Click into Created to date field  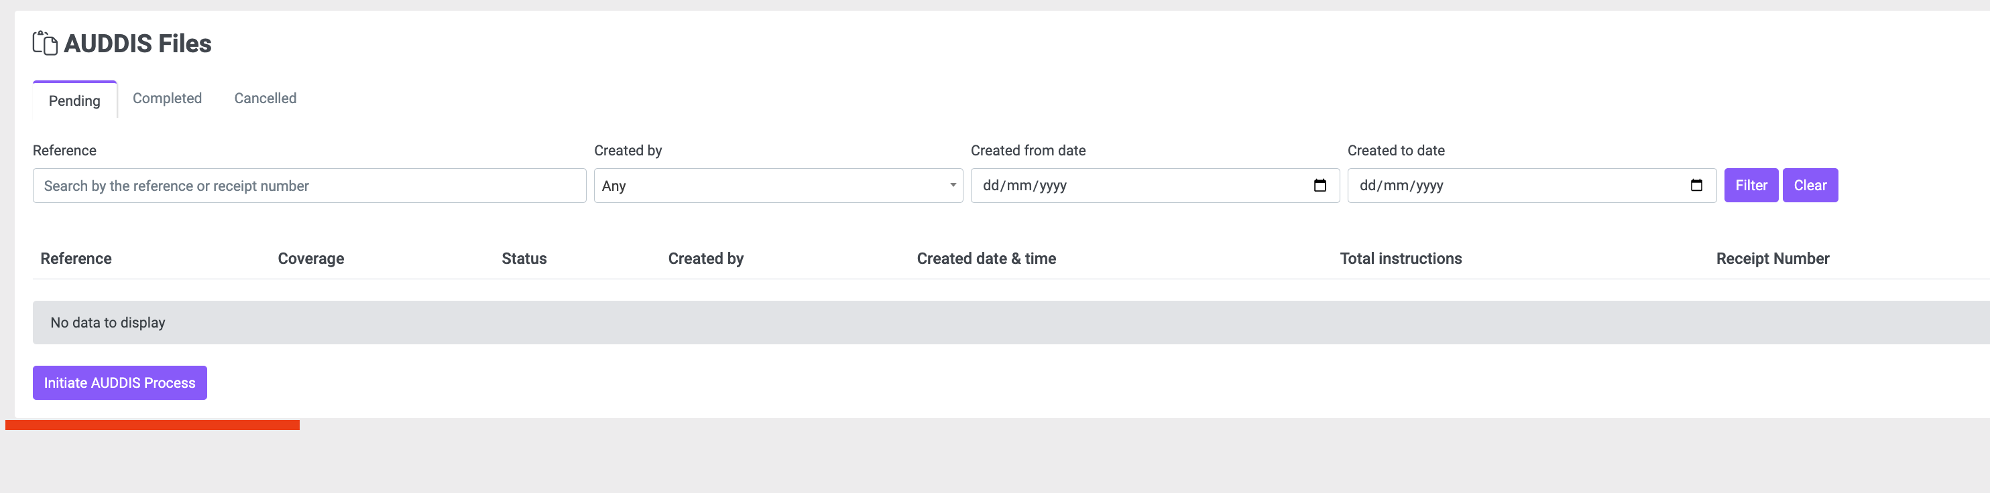click(x=1531, y=185)
